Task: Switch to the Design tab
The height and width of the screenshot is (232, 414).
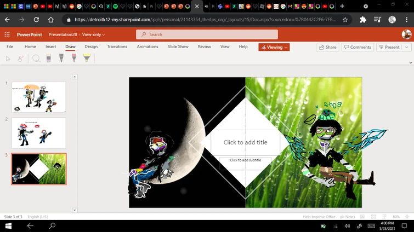Action: click(x=91, y=47)
